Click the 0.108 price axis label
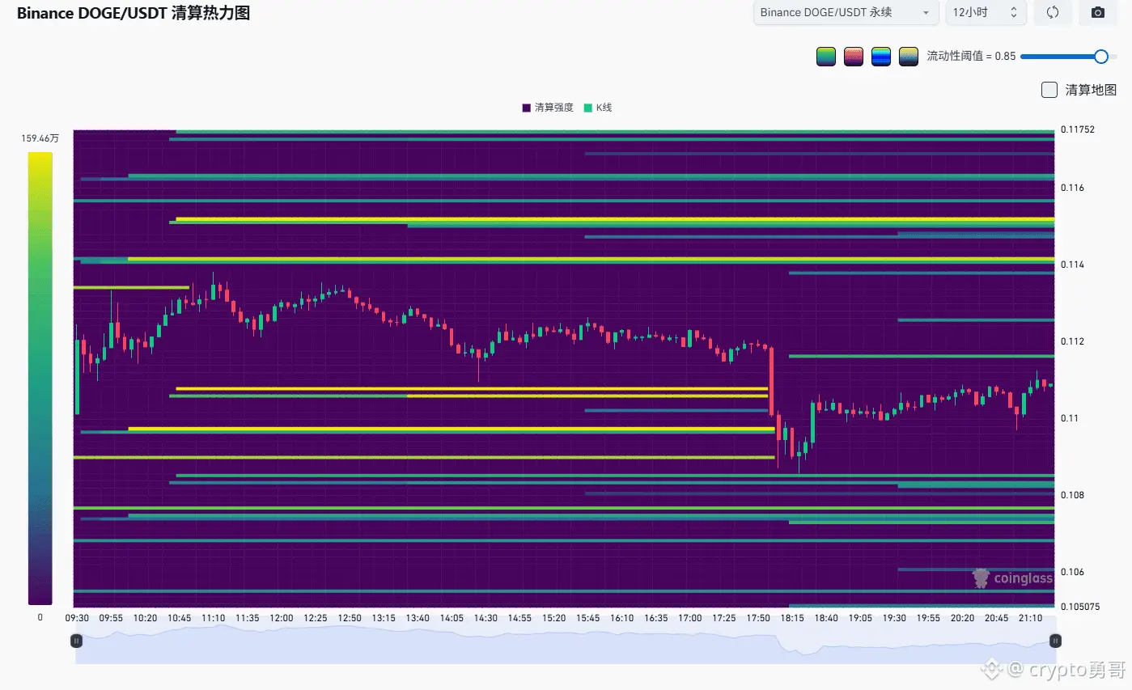This screenshot has height=690, width=1132. click(x=1072, y=495)
